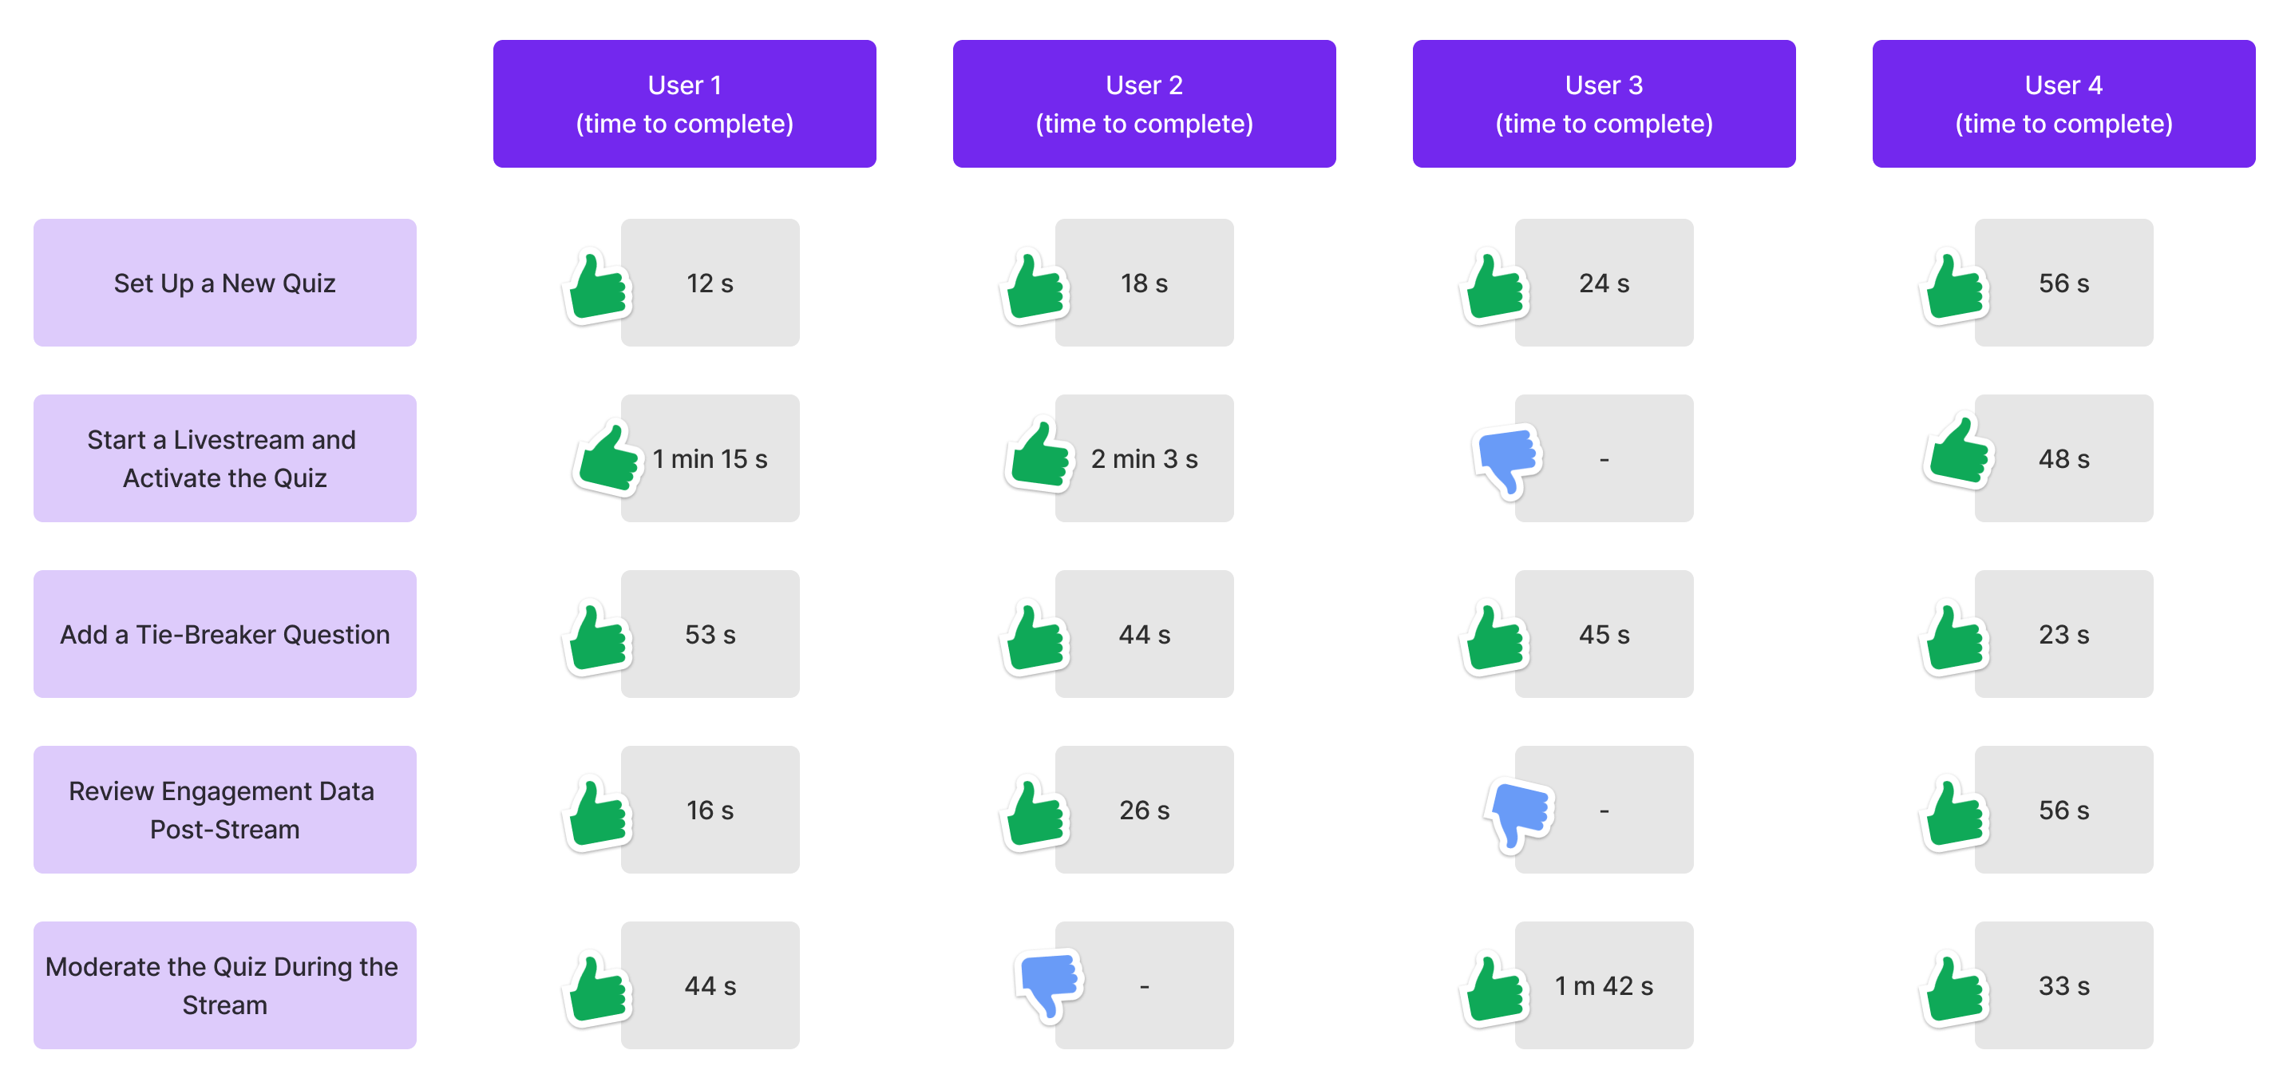This screenshot has width=2283, height=1074.
Task: Click User 2's thumbs-down for Moderate the Quiz
Action: pos(1050,985)
